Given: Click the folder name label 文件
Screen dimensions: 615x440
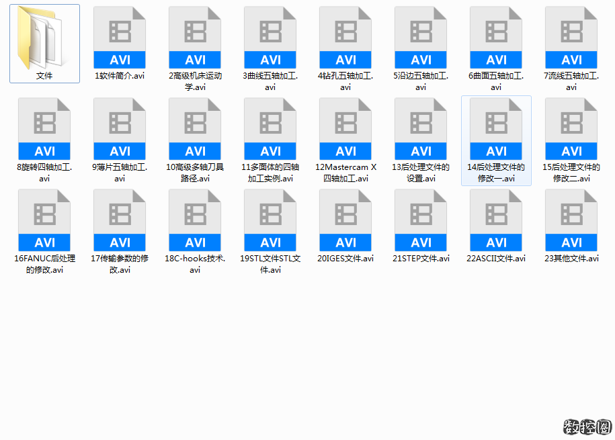Looking at the screenshot, I should tap(44, 76).
